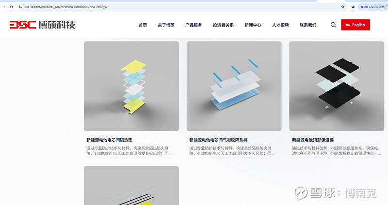The height and width of the screenshot is (205, 388).
Task: Click the address bar URL field
Action: coord(182,7)
